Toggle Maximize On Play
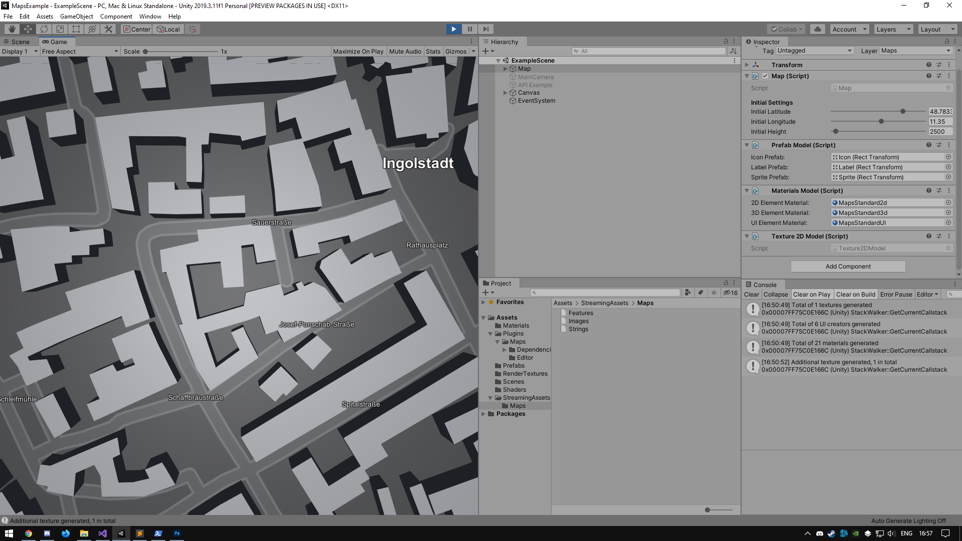Screen dimensions: 962x541 (358, 52)
